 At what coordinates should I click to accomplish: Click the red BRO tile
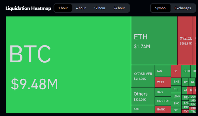click(x=192, y=108)
